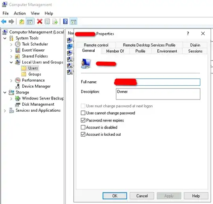
Task: Open Remote Desktop Services Profile tab
Action: click(x=149, y=45)
